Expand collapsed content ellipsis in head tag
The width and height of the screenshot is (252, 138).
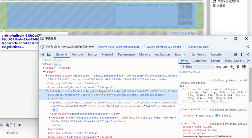click(57, 68)
